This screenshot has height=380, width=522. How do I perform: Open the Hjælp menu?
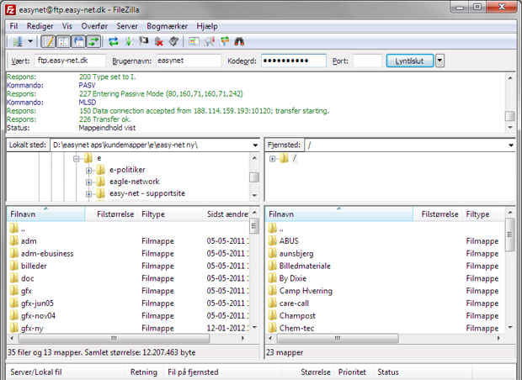[x=207, y=26]
